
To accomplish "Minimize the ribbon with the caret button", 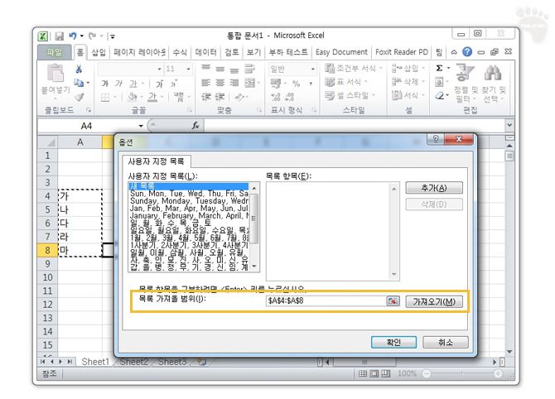I will (454, 52).
